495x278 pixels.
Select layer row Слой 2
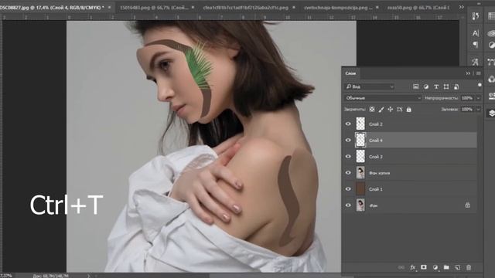click(409, 124)
